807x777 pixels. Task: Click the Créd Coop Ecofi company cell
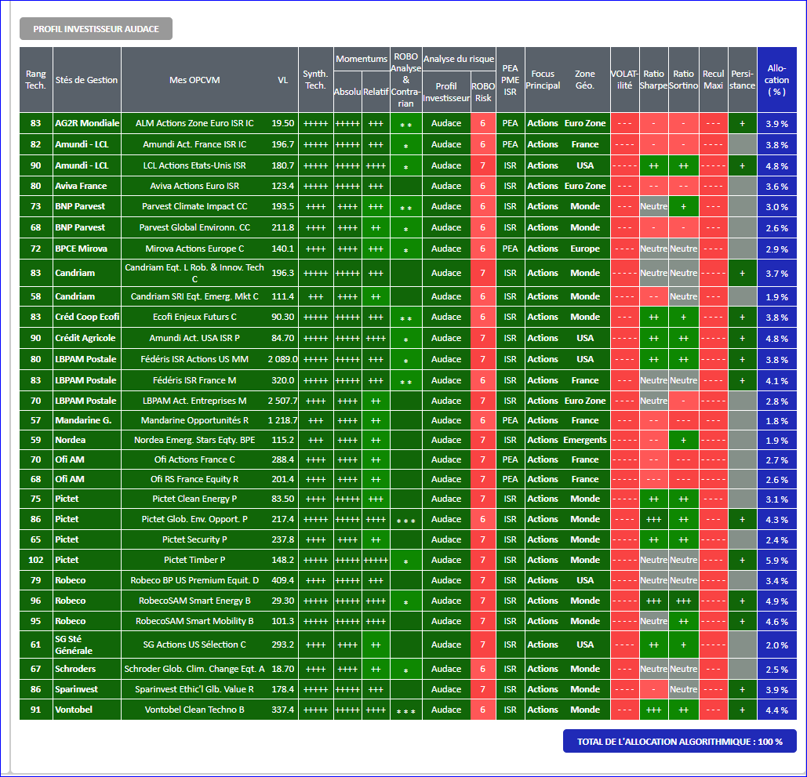click(x=87, y=317)
